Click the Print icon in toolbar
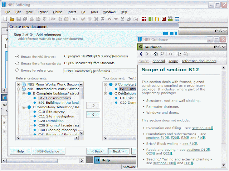229x171 pixels. click(x=31, y=19)
